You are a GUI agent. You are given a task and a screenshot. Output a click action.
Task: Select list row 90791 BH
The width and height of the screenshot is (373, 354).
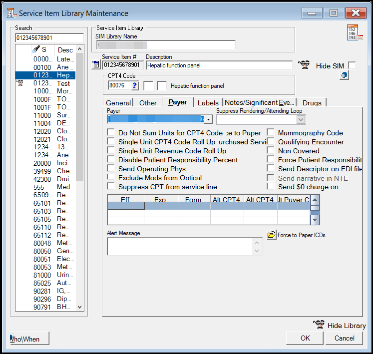(45, 307)
